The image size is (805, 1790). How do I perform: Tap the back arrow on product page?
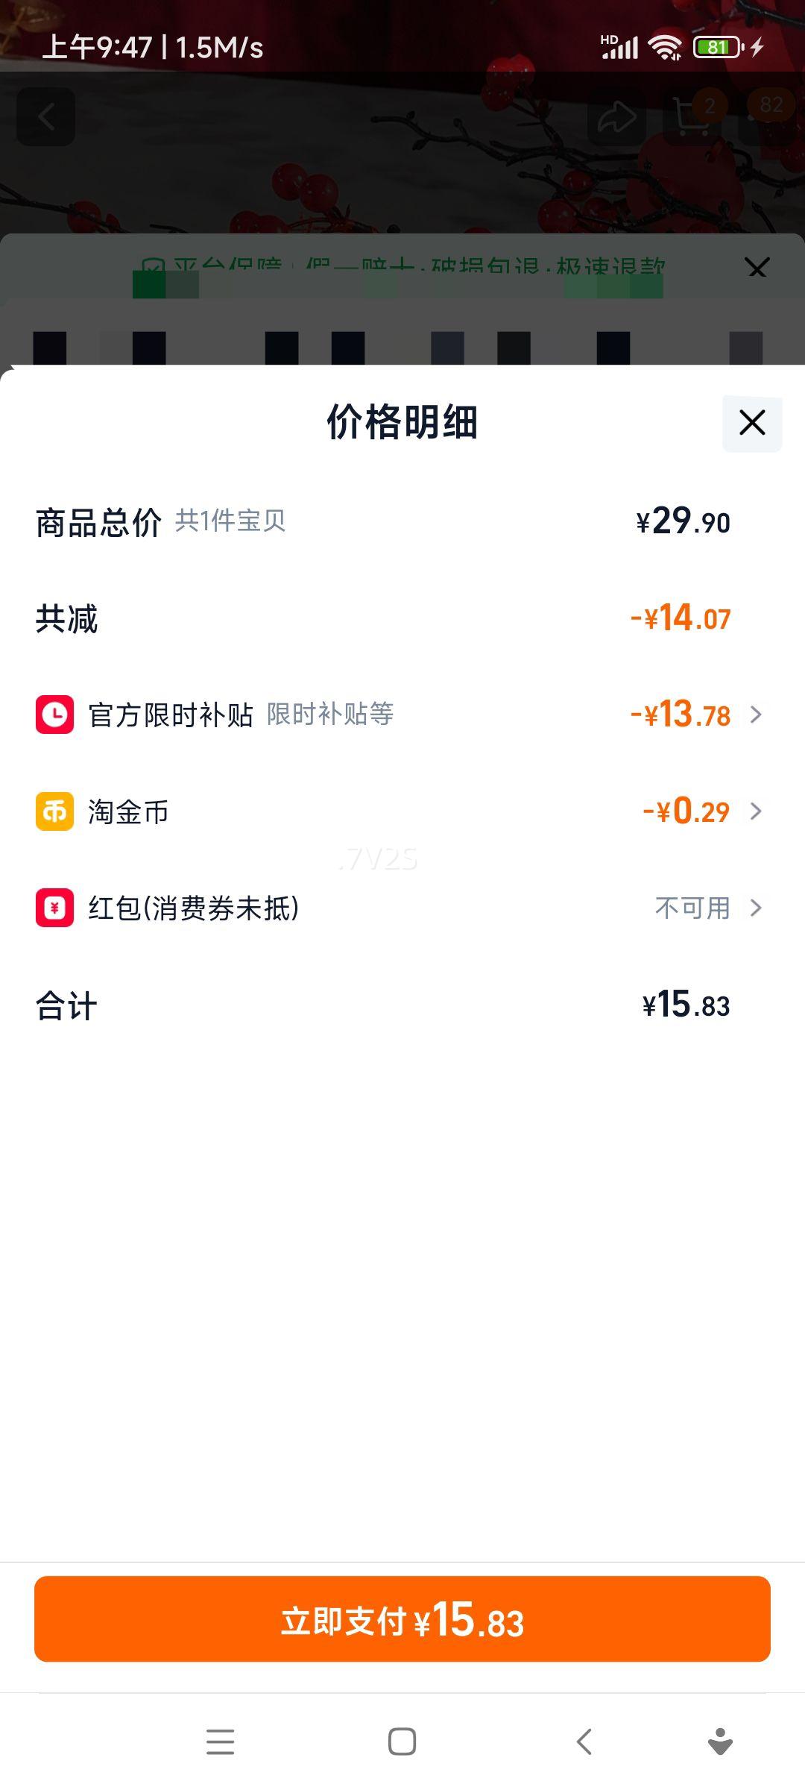pos(46,117)
